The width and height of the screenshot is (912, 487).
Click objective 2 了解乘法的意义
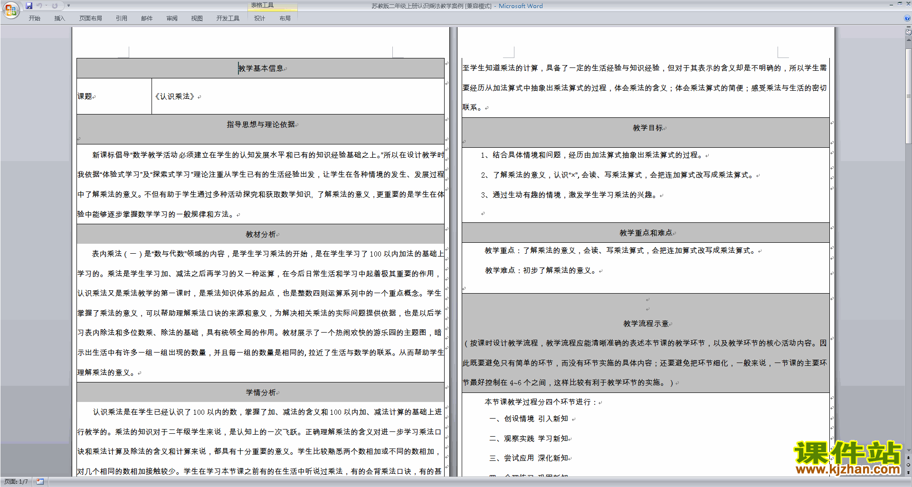[x=617, y=175]
